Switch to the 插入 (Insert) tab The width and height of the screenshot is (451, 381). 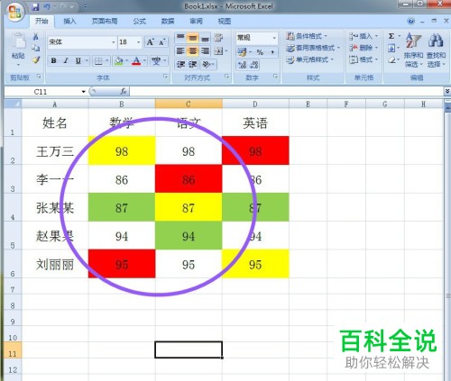coord(69,21)
